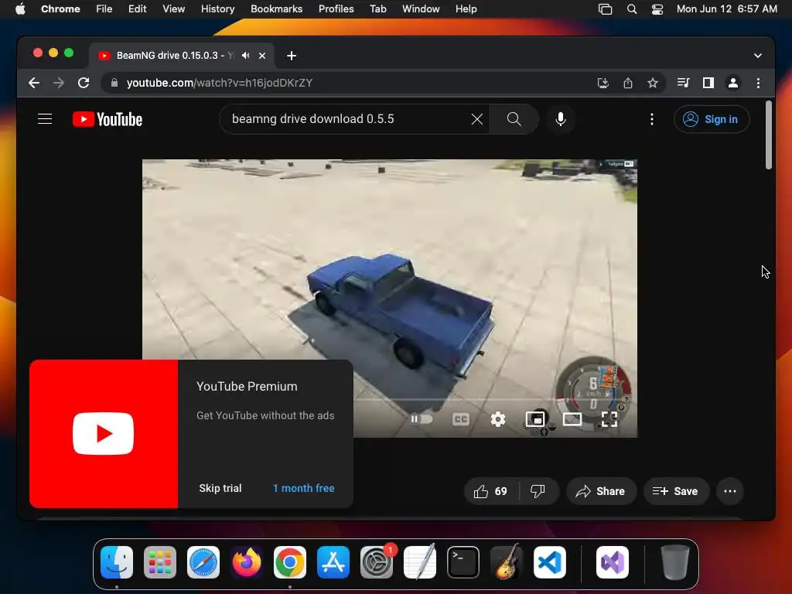Open Chrome three-dot customize menu
792x594 pixels.
758,83
